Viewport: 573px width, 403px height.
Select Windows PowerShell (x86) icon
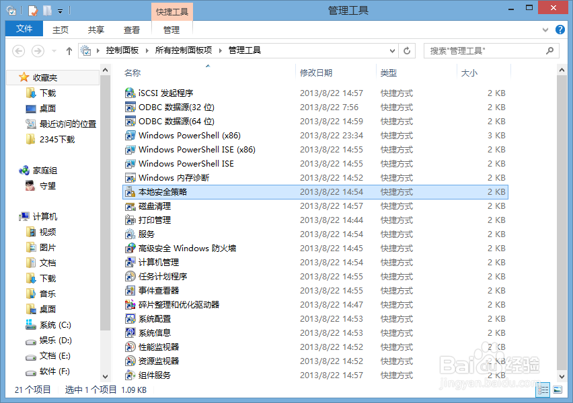point(130,136)
